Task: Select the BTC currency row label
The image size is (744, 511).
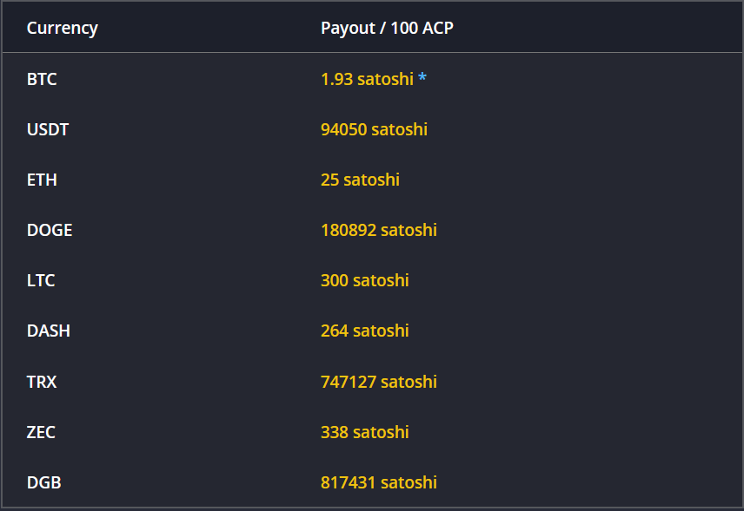Action: tap(42, 79)
